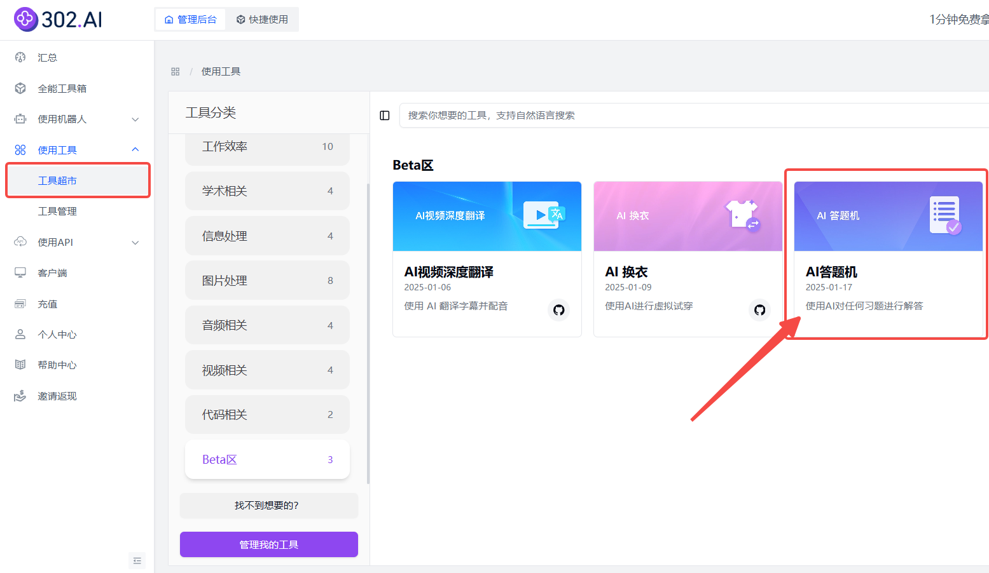This screenshot has width=989, height=573.
Task: Click GitHub icon on AI 换衣 card
Action: [x=759, y=310]
